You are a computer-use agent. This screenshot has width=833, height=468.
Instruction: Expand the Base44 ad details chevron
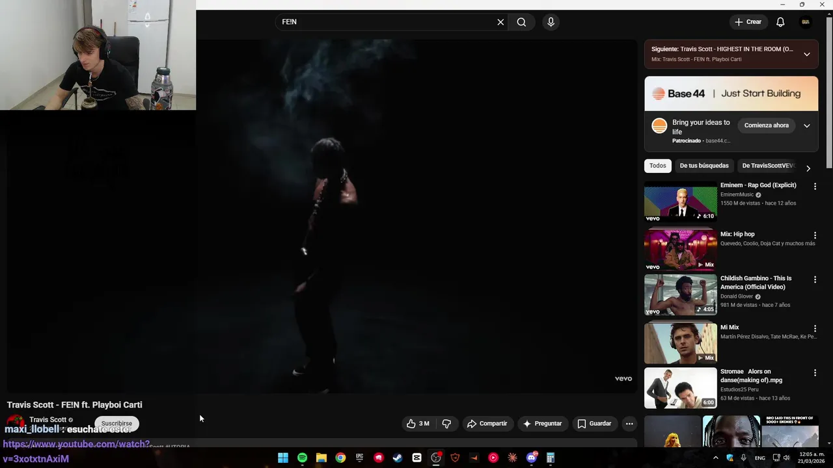point(807,126)
